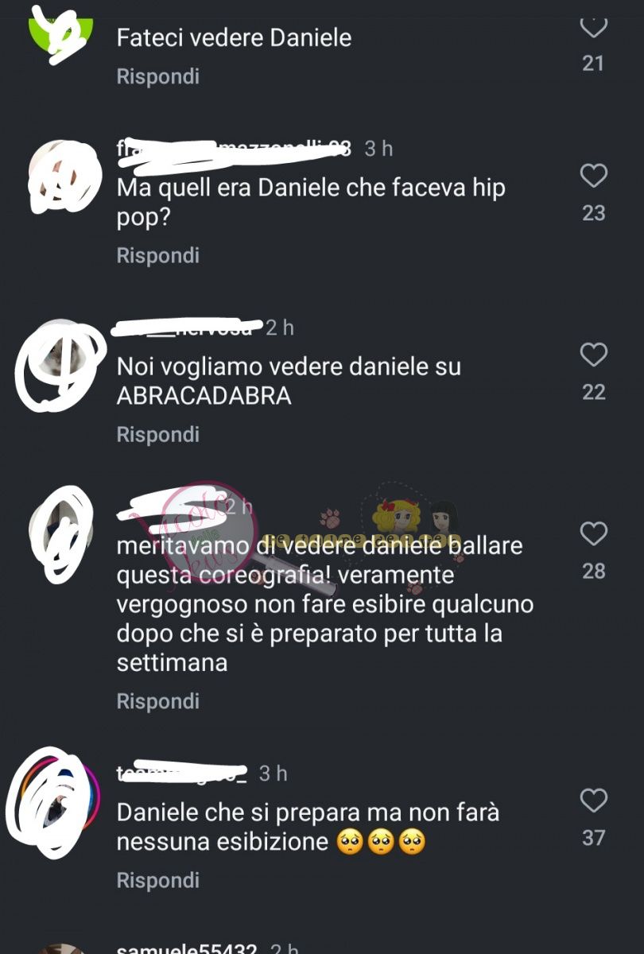Like the 'meritavamo di vedere daniele' comment
Viewport: 644px width, 954px height.
point(593,533)
